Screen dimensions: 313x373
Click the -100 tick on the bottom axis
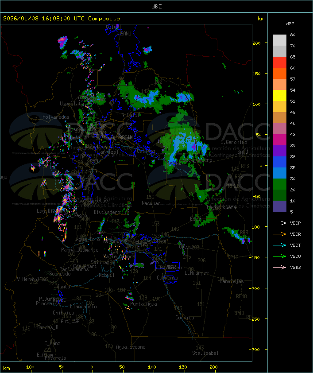pyautogui.click(x=29, y=367)
